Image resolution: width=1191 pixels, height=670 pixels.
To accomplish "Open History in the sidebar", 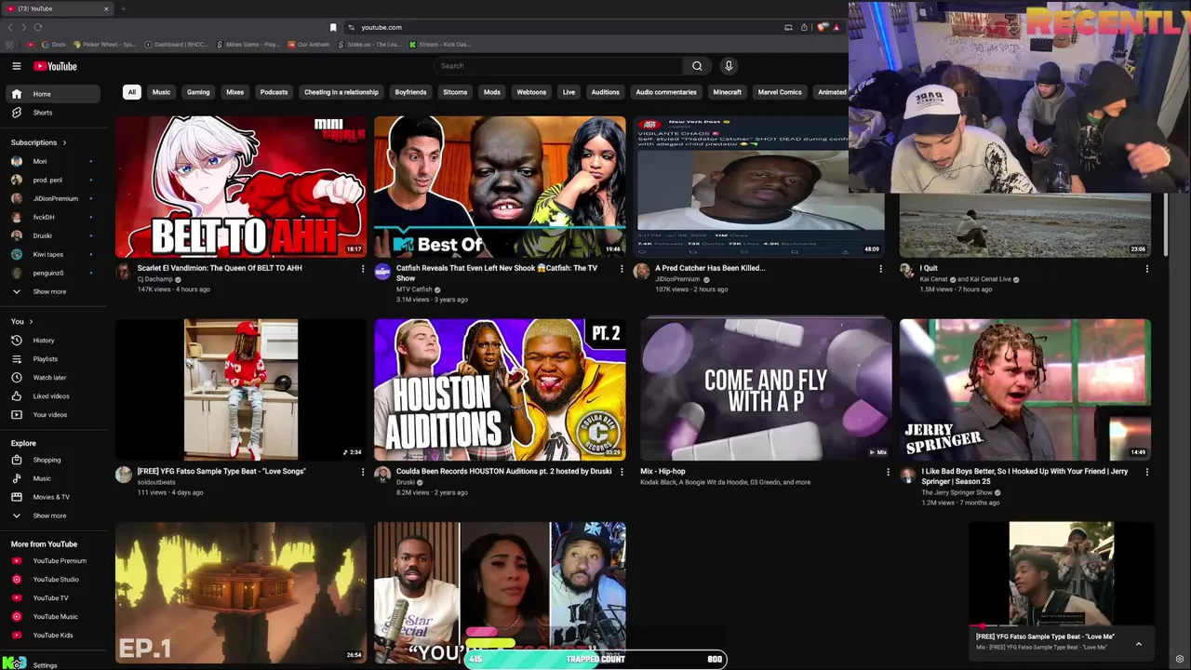I will pyautogui.click(x=52, y=341).
